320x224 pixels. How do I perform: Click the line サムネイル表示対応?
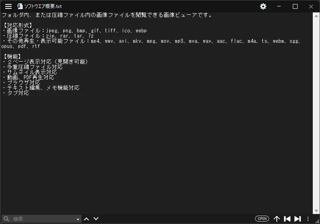(x=30, y=72)
